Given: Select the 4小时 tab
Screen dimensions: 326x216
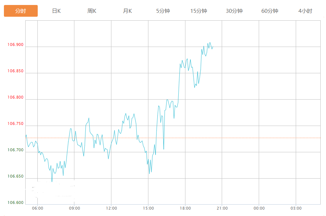Looking at the screenshot, I should tap(305, 11).
